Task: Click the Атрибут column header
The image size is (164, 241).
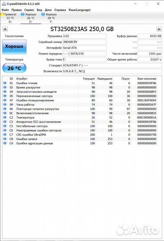Action: [22, 79]
